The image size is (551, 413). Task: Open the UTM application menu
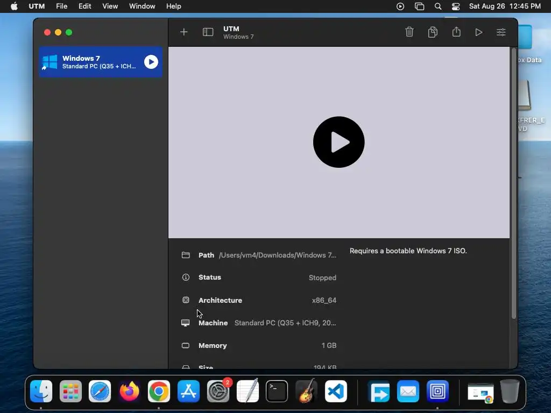pos(37,6)
